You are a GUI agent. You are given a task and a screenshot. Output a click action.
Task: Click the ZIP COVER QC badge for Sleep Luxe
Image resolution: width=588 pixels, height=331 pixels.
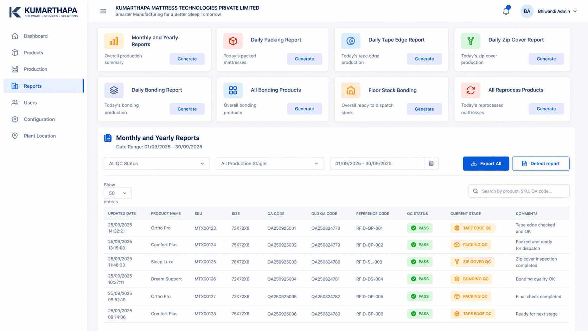(472, 262)
